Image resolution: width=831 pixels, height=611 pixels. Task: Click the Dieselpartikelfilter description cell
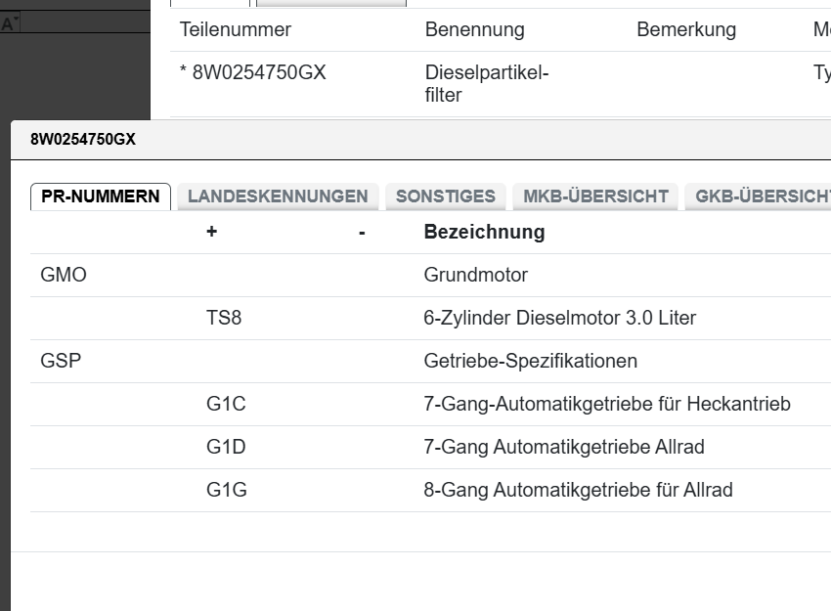click(x=487, y=84)
